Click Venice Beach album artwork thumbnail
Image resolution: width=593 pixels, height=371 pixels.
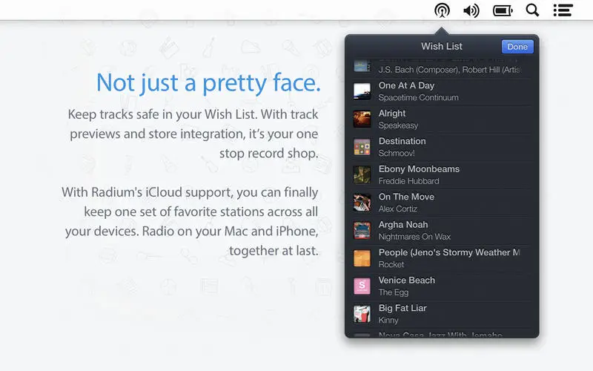[x=362, y=286]
